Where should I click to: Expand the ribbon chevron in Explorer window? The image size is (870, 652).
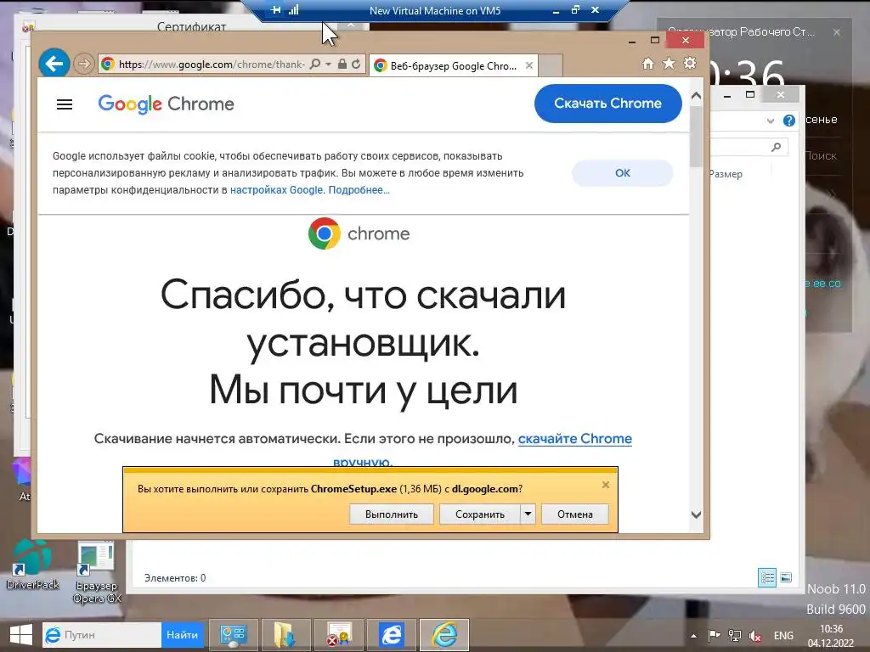(770, 121)
